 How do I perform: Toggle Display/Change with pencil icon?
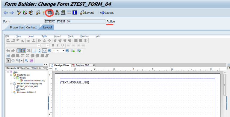click(19, 13)
